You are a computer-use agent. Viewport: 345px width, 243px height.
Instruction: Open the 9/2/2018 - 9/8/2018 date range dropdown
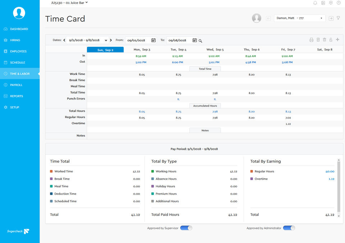coord(88,40)
